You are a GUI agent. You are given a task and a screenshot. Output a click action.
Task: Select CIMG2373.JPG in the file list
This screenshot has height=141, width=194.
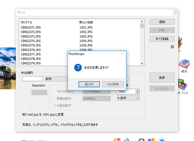(x=31, y=36)
